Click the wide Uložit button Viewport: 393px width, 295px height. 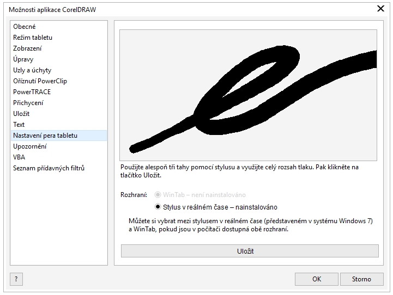point(250,251)
